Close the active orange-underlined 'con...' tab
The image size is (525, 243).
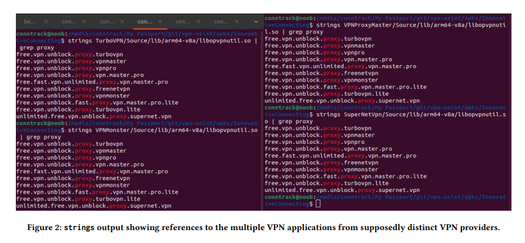click(160, 22)
